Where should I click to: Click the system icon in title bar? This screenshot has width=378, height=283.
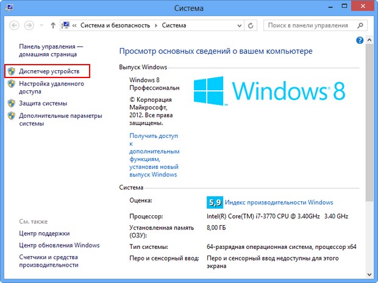click(x=9, y=9)
